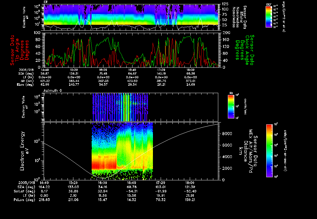Click SZA value 121.39

click(x=190, y=187)
